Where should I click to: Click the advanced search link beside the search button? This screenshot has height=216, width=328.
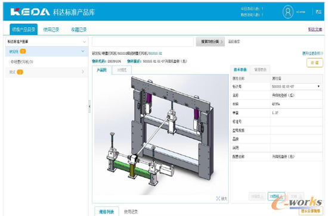point(234,42)
